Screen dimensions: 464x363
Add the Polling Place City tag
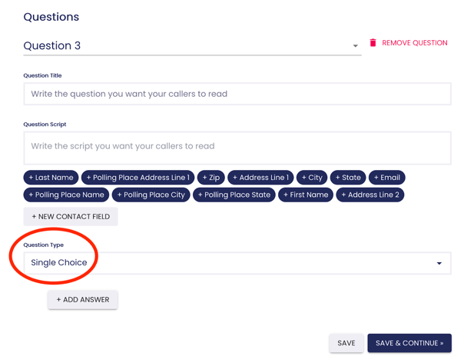coord(151,195)
